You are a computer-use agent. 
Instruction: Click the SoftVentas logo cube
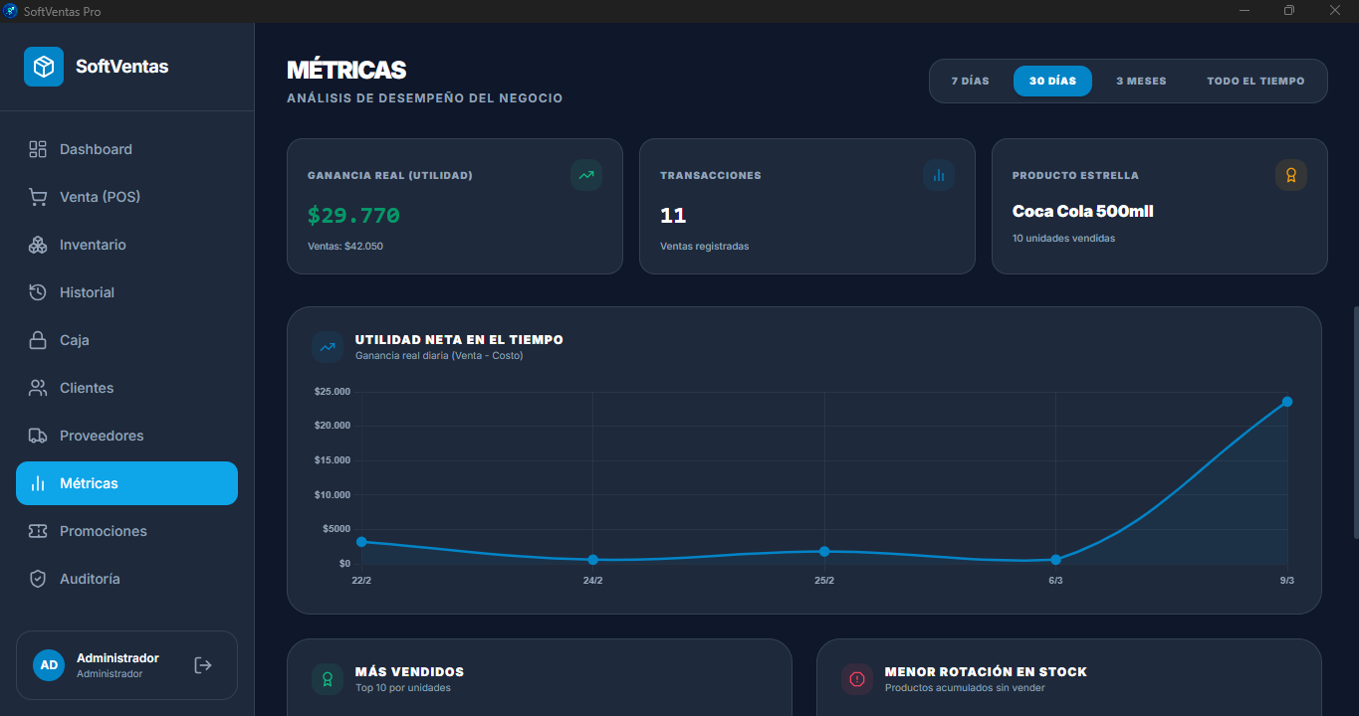point(43,67)
